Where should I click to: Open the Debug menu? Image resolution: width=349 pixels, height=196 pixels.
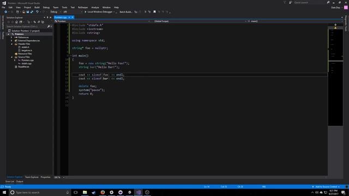(x=46, y=7)
